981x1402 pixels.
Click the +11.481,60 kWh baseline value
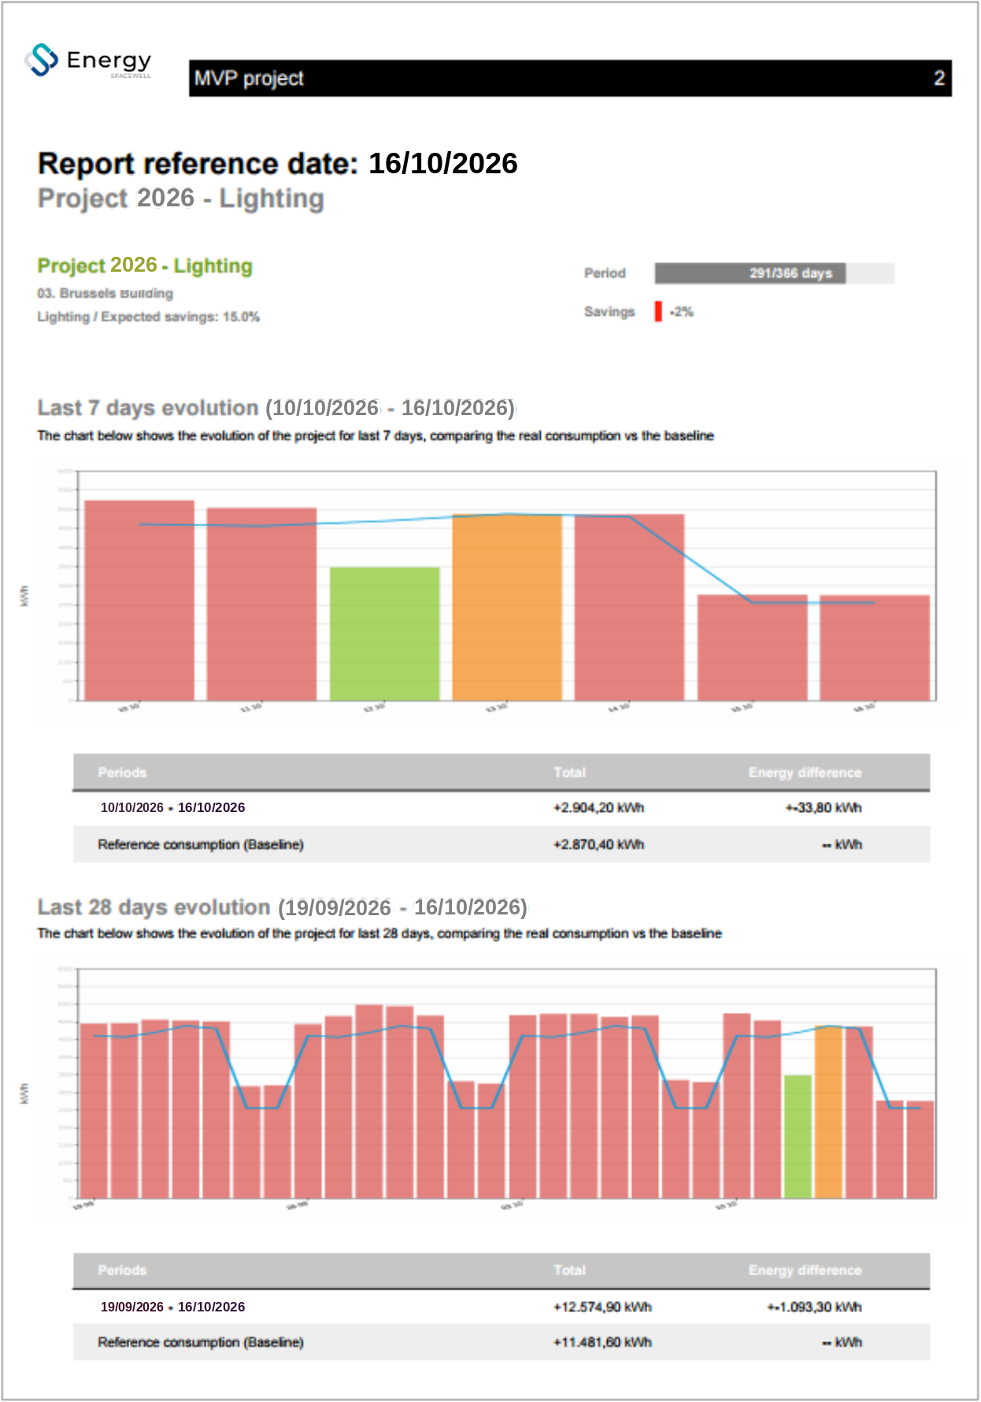coord(602,1342)
